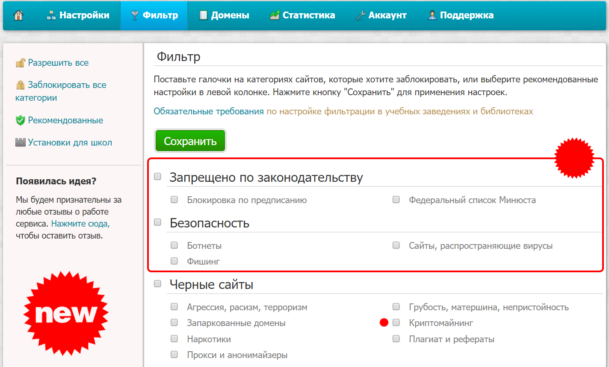This screenshot has height=367, width=609.
Task: Check the Криптомайнинг category box
Action: pyautogui.click(x=396, y=323)
